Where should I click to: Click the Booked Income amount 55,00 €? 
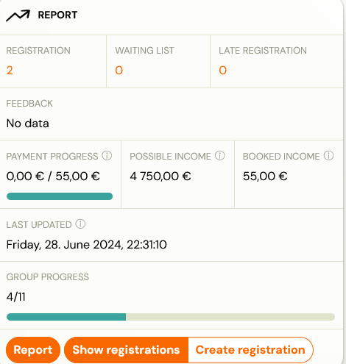pos(265,176)
